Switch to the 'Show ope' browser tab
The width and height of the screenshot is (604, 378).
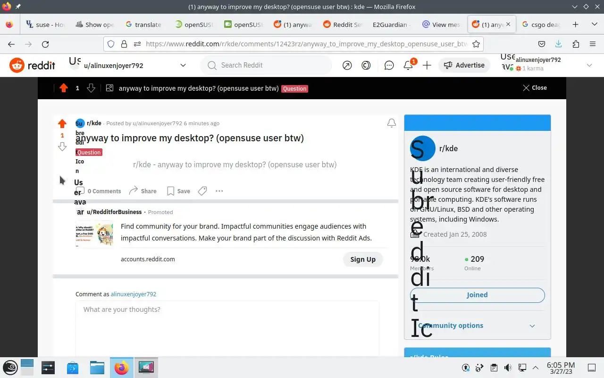pyautogui.click(x=94, y=25)
